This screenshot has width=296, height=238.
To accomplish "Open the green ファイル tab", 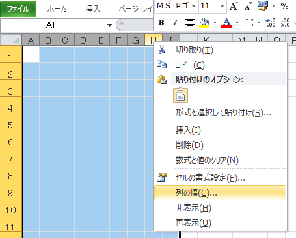I will 18,9.
